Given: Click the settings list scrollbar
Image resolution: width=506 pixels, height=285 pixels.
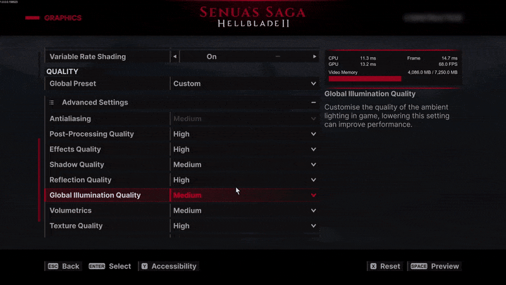Looking at the screenshot, I should [x=39, y=180].
